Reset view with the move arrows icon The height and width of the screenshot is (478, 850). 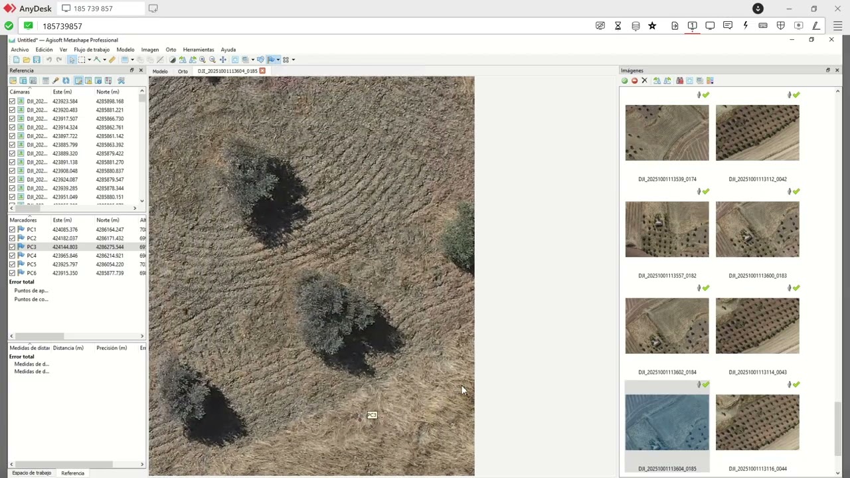(x=222, y=60)
